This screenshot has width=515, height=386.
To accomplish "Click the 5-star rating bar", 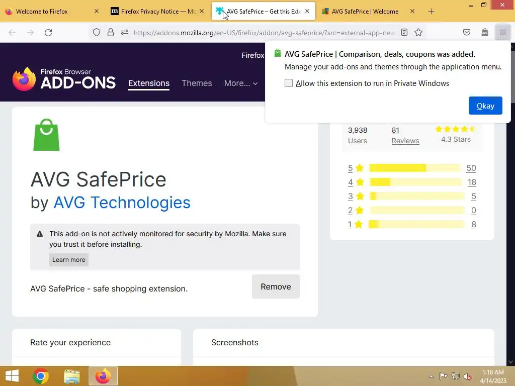I will pyautogui.click(x=415, y=168).
